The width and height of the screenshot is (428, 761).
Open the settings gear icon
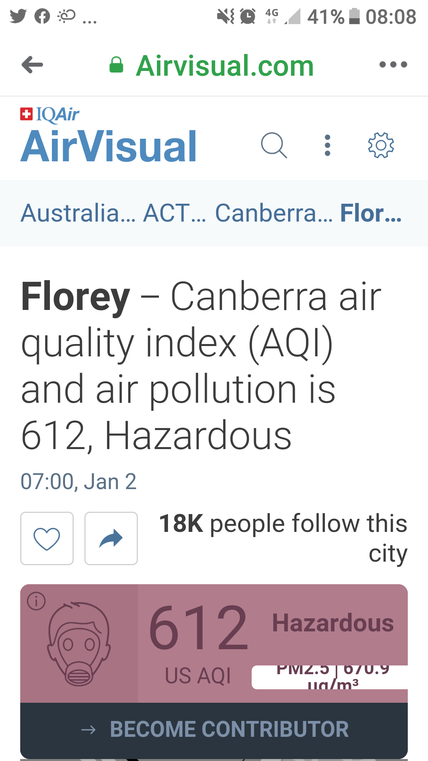(381, 145)
